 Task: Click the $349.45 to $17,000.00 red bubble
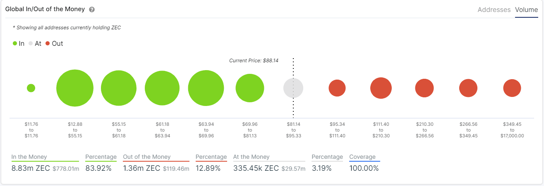point(512,88)
